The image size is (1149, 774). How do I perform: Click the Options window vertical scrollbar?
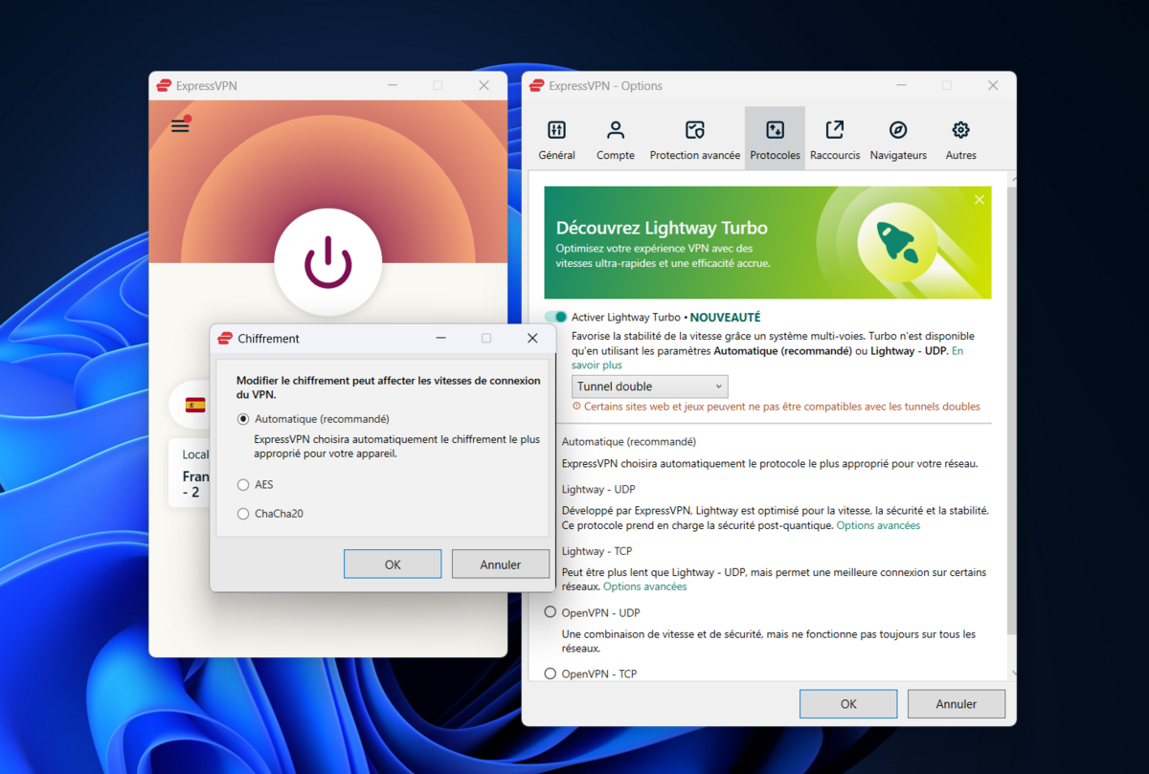click(x=1011, y=409)
